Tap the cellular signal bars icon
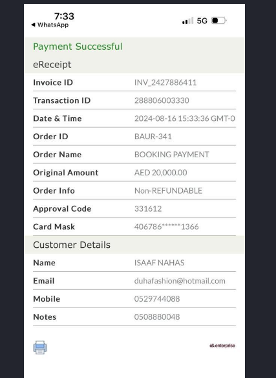 pyautogui.click(x=187, y=21)
